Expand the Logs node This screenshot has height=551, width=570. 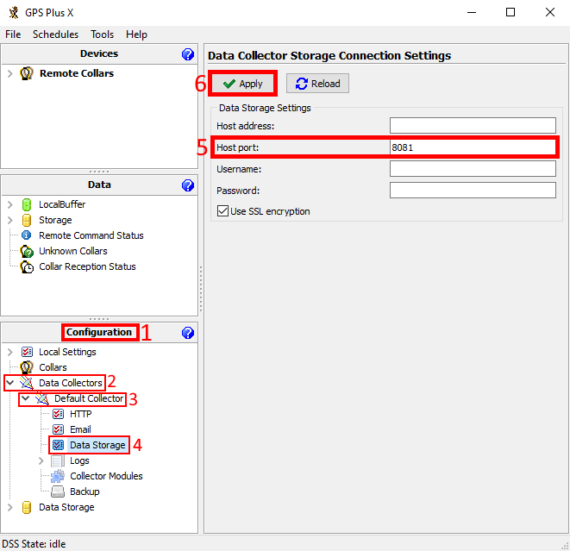point(41,460)
